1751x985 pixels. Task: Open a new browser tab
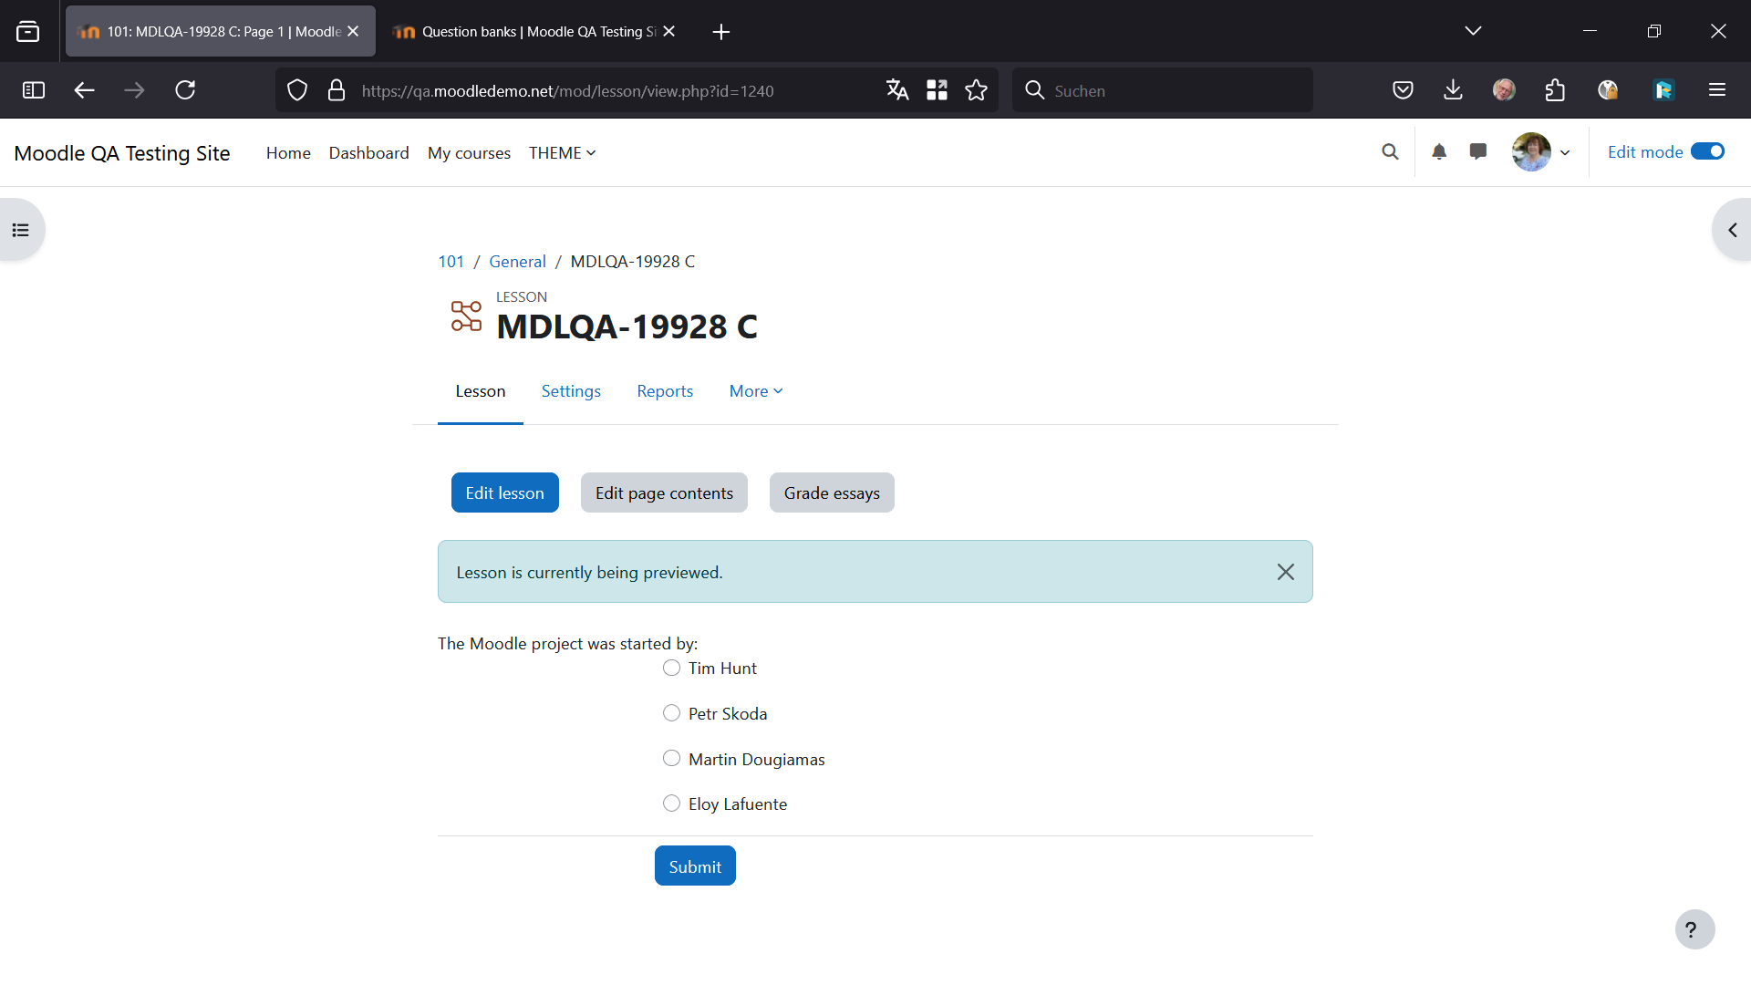pos(721,32)
